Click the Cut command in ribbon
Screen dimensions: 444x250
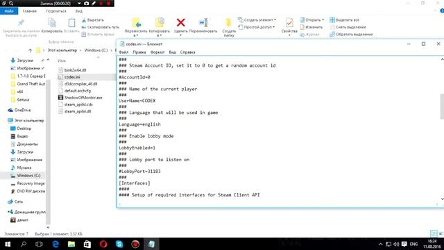click(93, 20)
